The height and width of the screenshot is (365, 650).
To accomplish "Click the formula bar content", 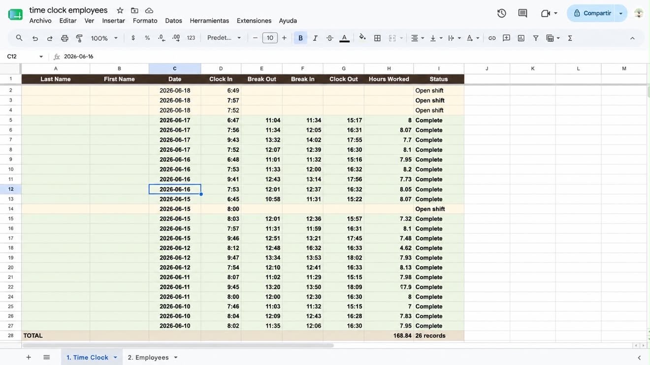I will [x=79, y=57].
